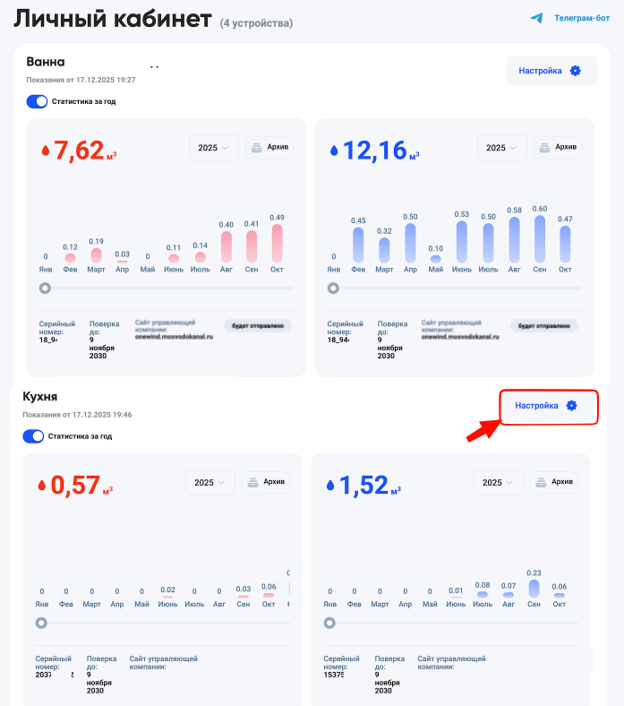Open the 2025 dropdown on the 12,16 card
624x706 pixels.
(501, 148)
